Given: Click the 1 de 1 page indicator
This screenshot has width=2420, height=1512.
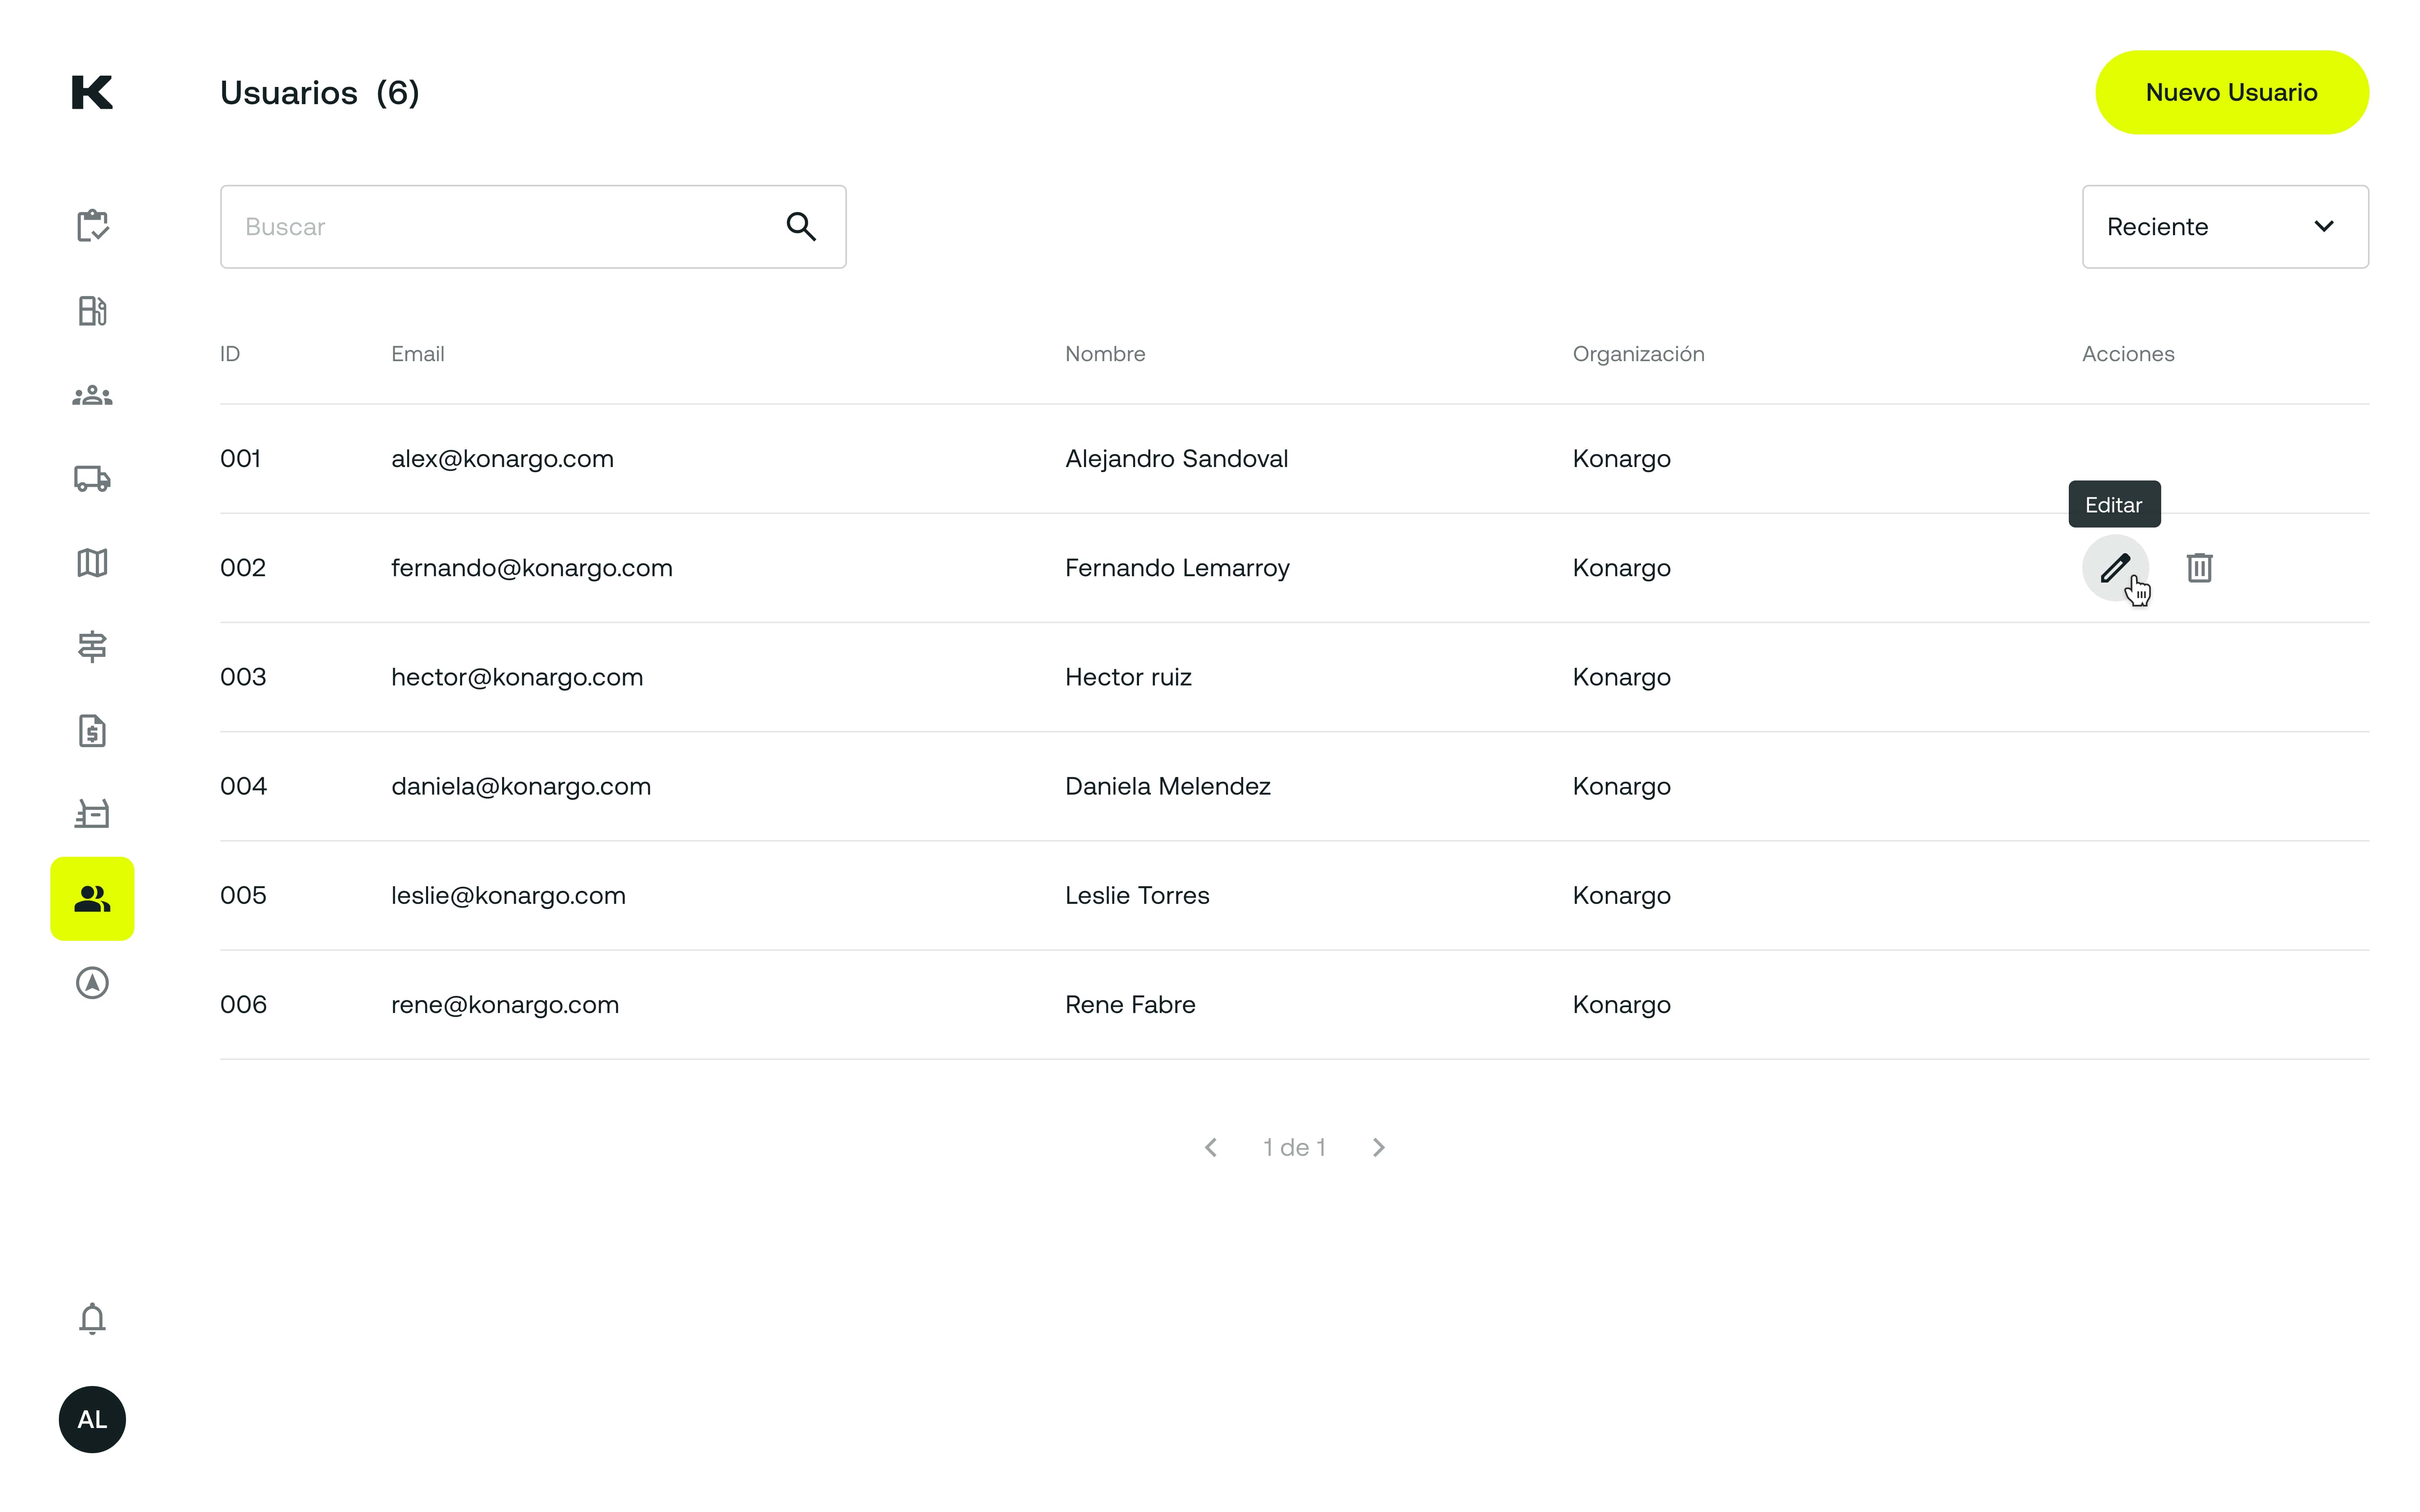Looking at the screenshot, I should [x=1294, y=1147].
